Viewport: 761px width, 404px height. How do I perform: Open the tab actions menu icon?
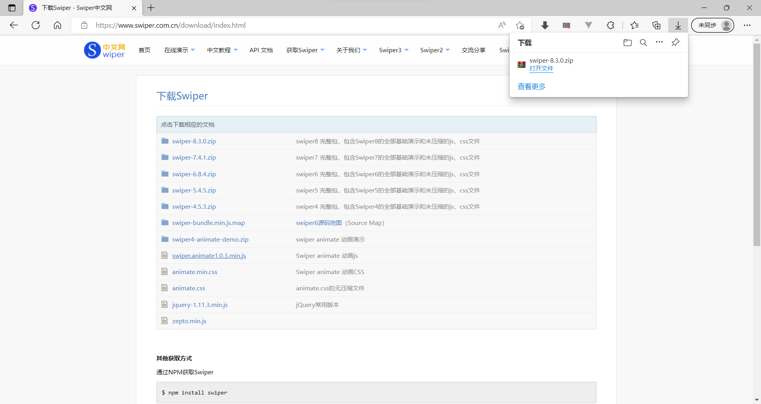pos(12,8)
